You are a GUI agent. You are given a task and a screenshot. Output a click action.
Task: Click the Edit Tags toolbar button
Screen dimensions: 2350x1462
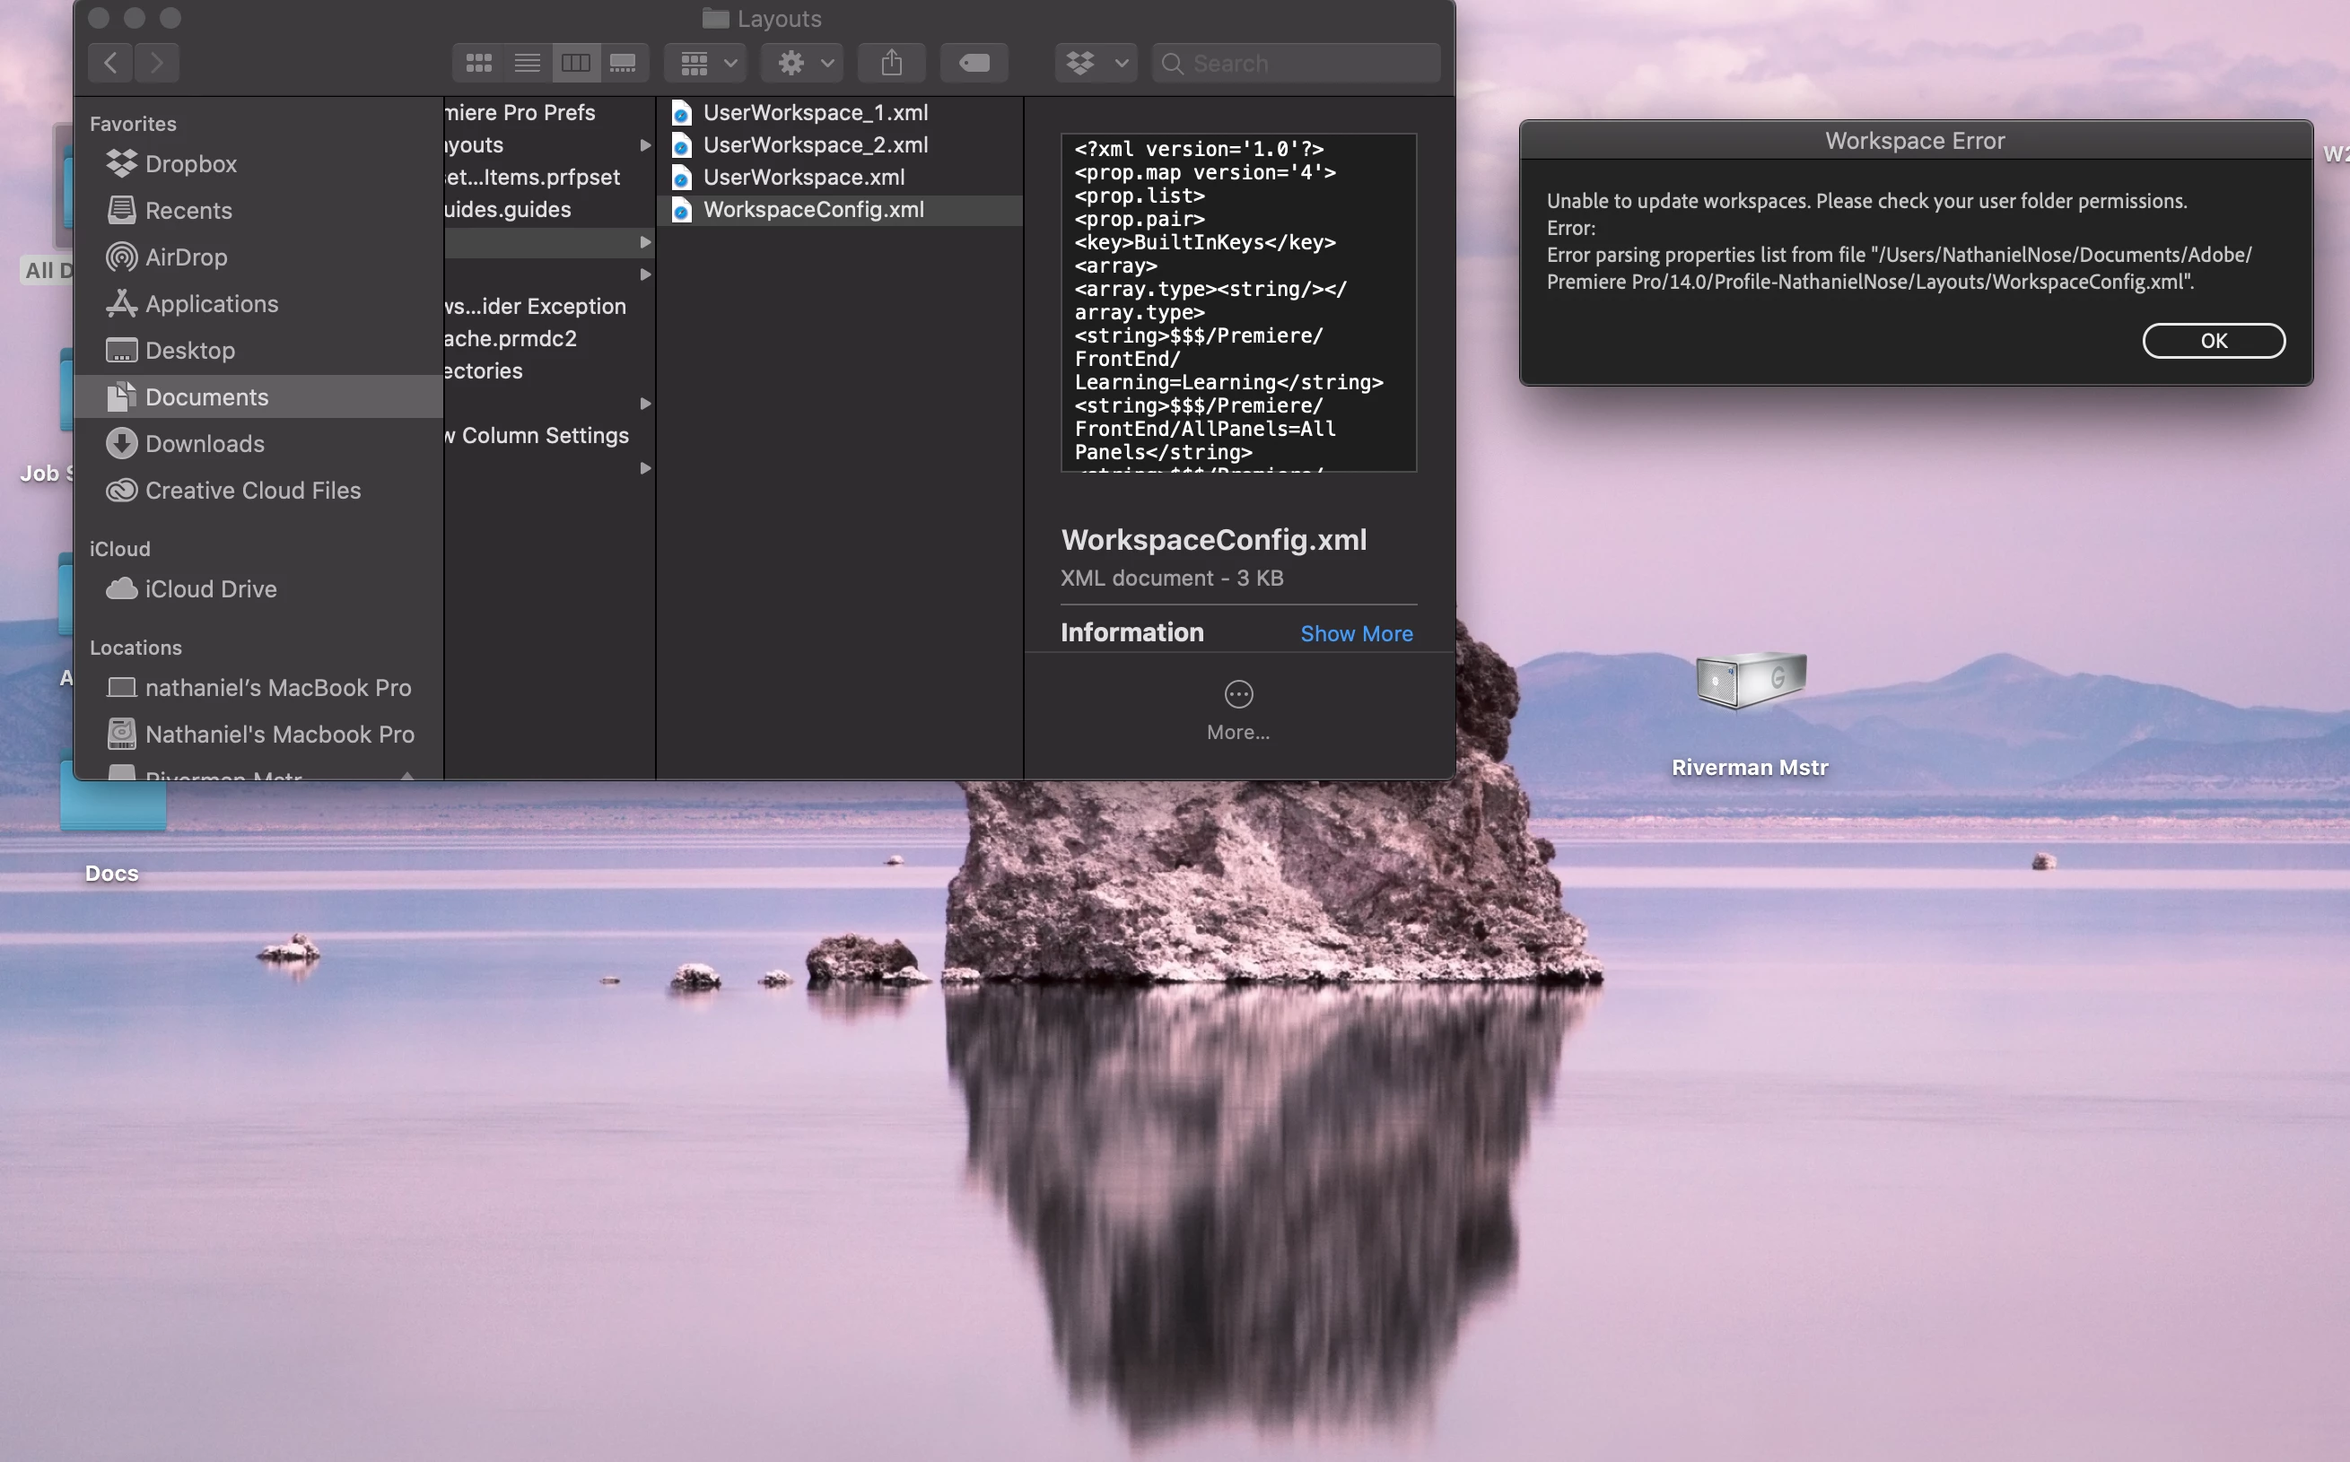(x=974, y=64)
